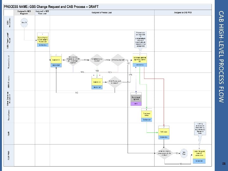
Task: Click the 'Process Lead' swimlane label
Action: (x=9, y=62)
